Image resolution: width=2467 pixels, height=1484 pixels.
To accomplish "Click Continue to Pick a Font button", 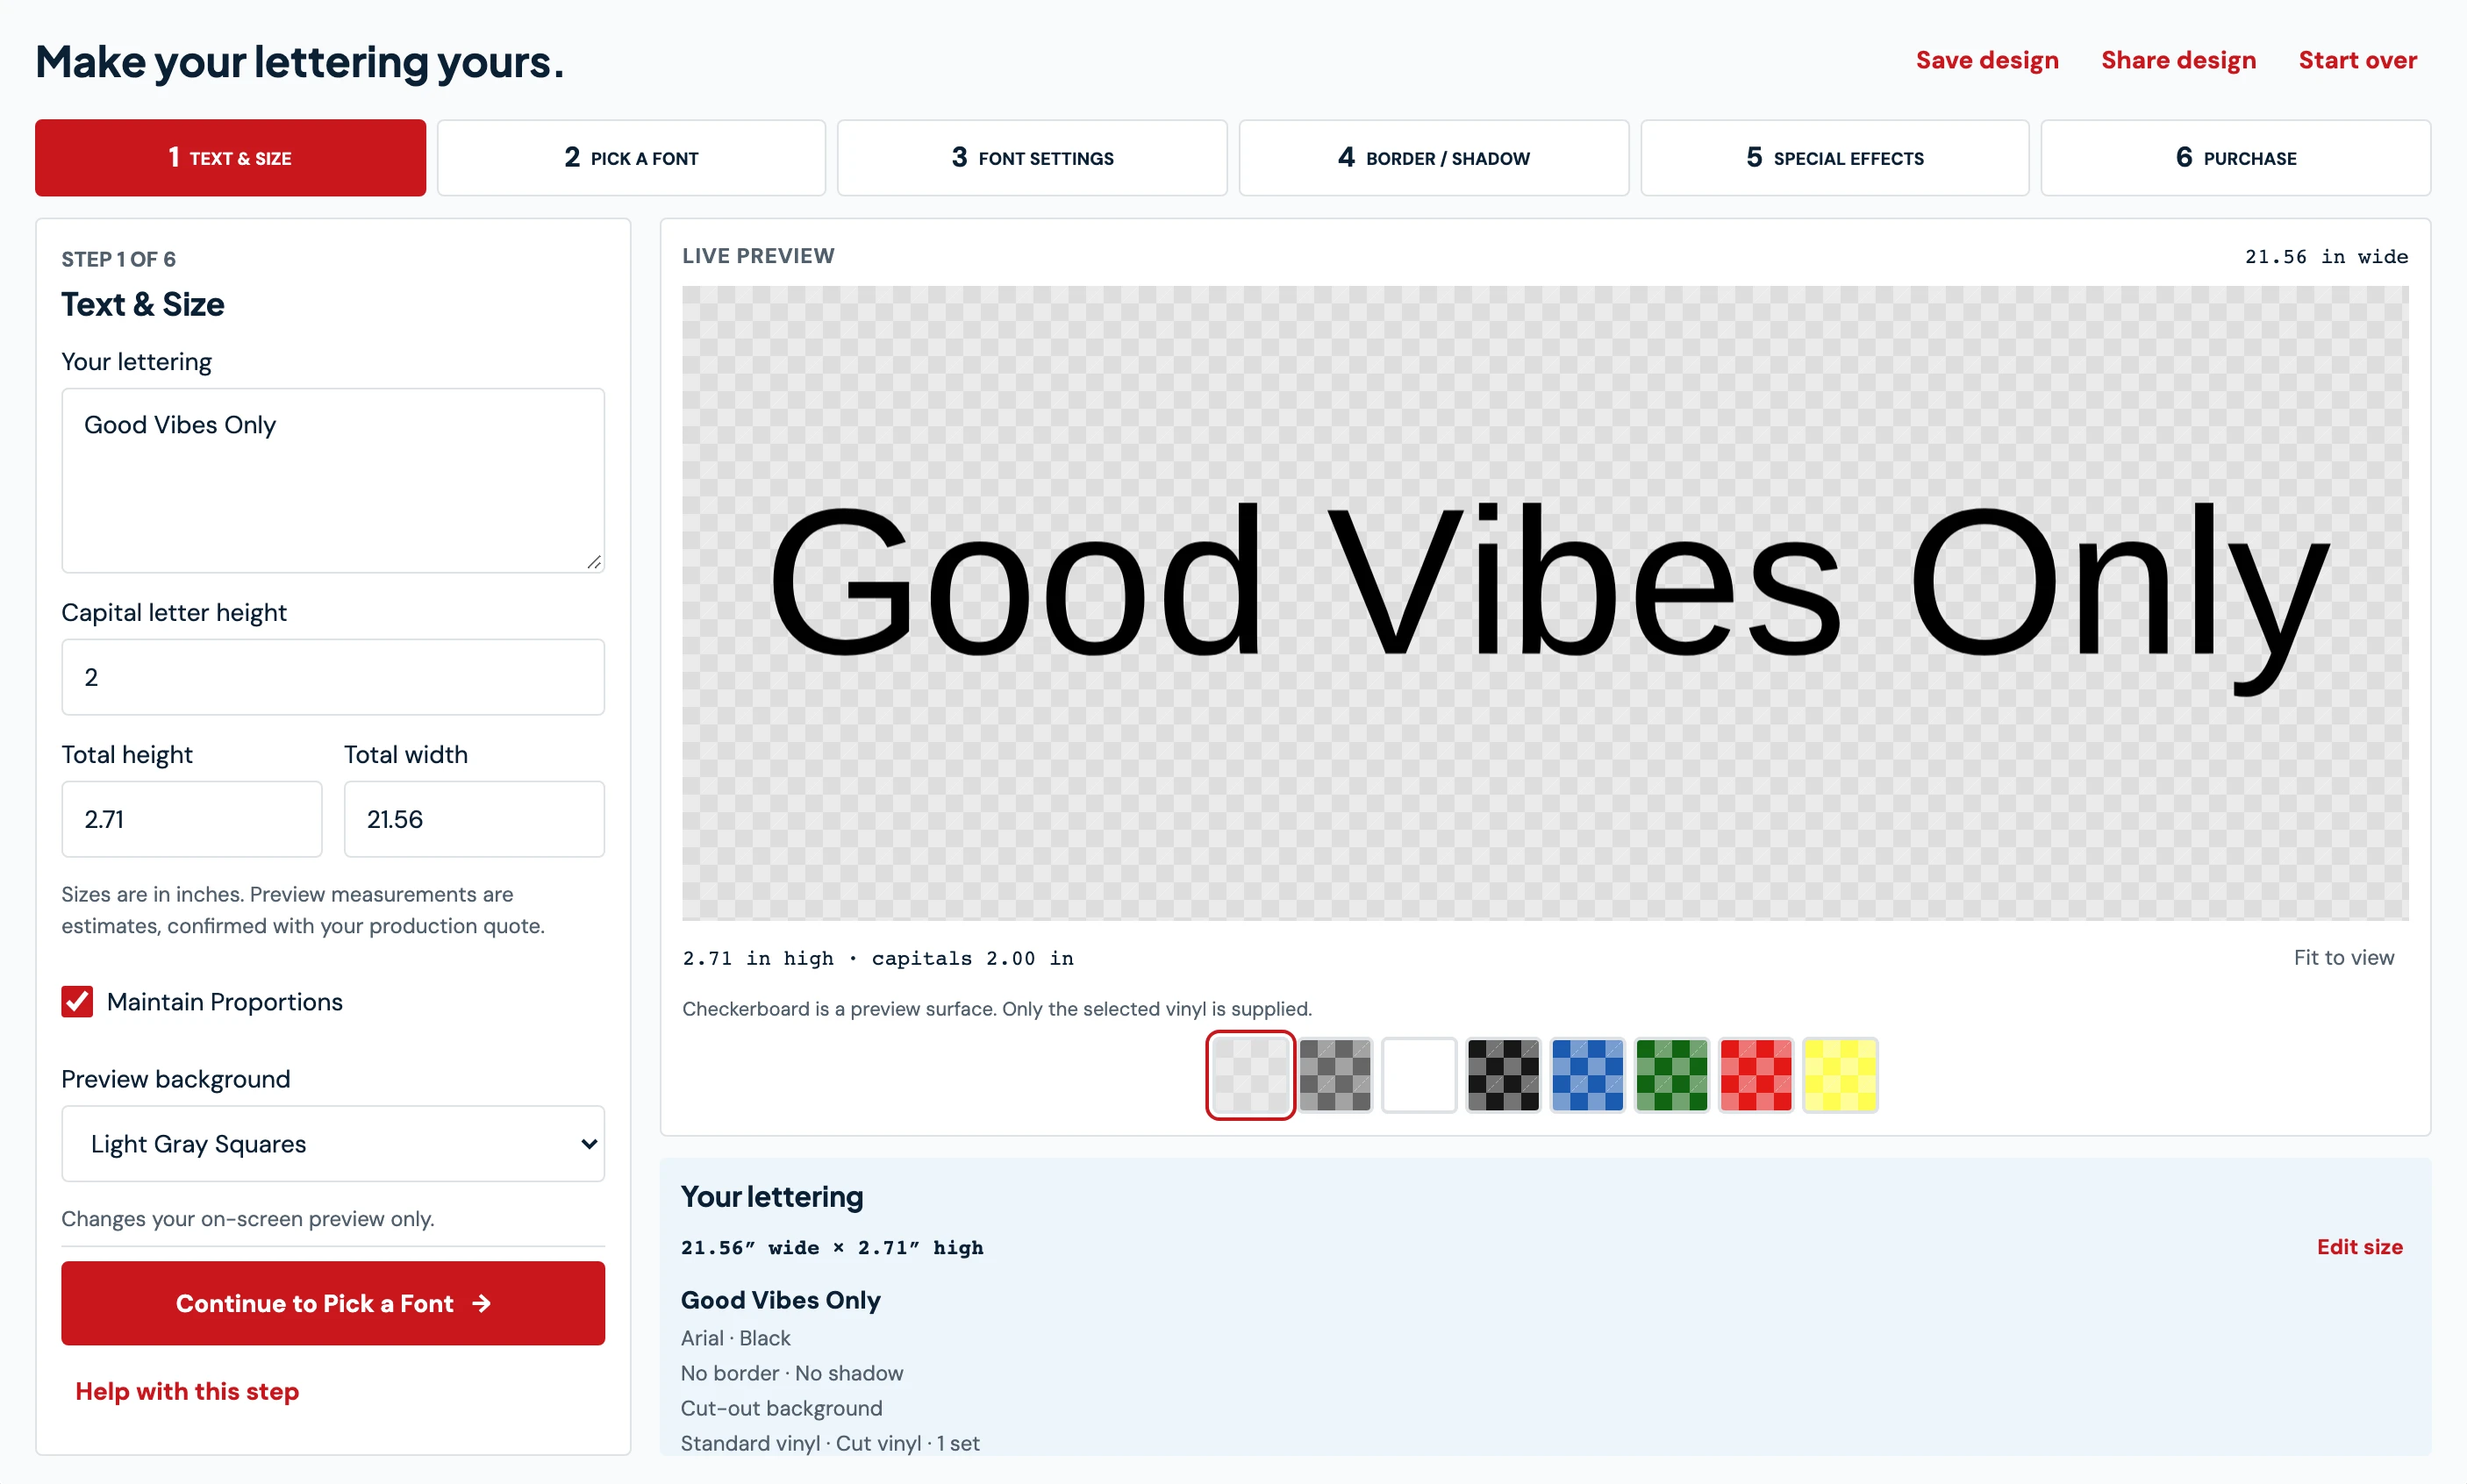I will [333, 1304].
